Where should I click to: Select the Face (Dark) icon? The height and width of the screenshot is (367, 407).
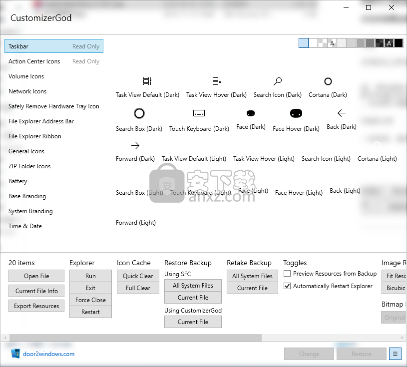click(x=251, y=113)
